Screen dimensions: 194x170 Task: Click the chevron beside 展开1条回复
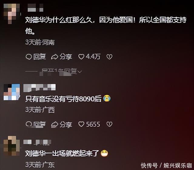(x=80, y=72)
